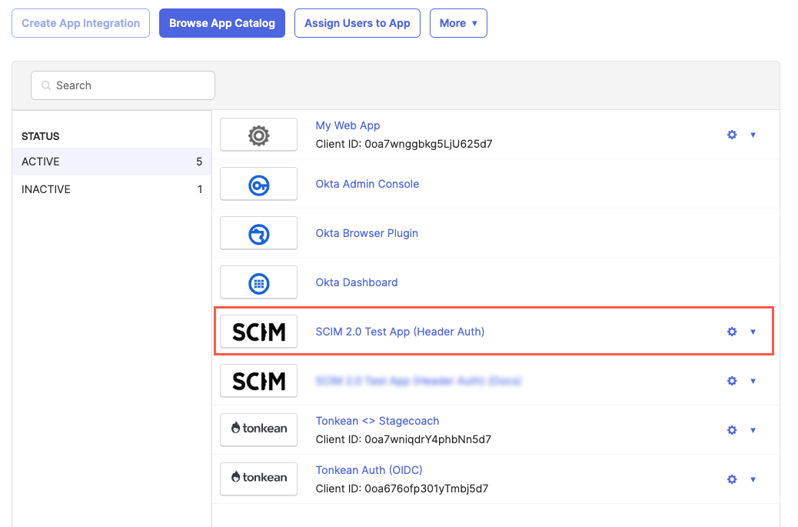Click the Search field
This screenshot has height=527, width=798.
pos(122,85)
